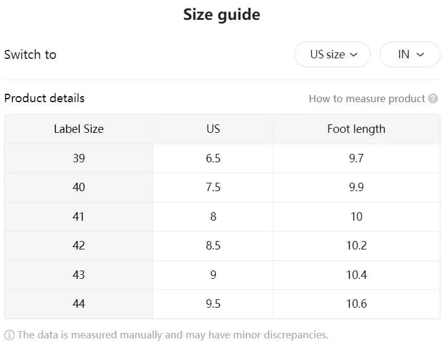Select label size 44 cell
Viewport: 447px width, 342px height.
click(x=79, y=304)
